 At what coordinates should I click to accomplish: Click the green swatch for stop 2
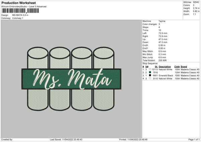(150, 72)
